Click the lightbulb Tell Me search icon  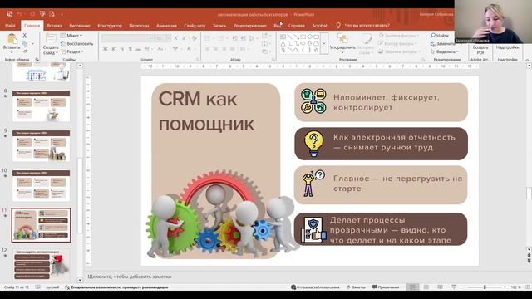[x=338, y=26]
